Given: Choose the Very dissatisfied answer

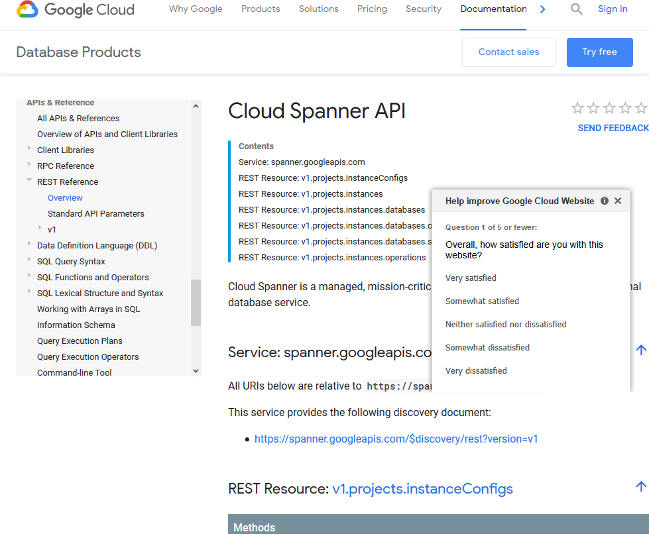Looking at the screenshot, I should tap(476, 370).
